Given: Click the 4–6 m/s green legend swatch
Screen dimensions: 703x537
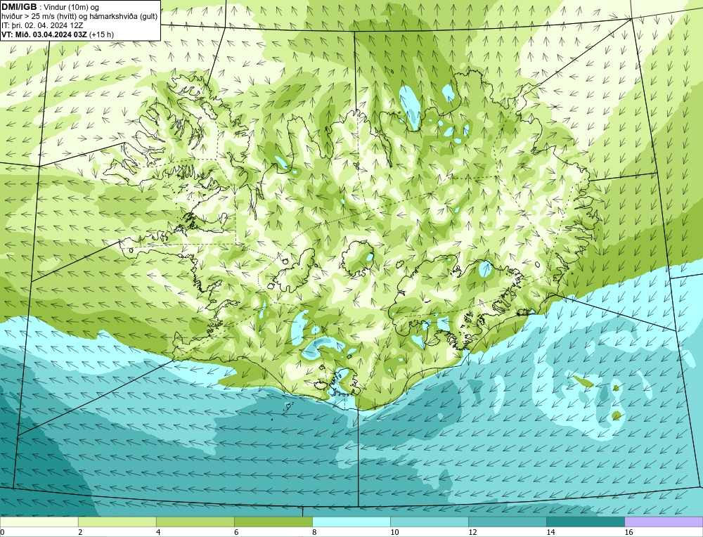Looking at the screenshot, I should click(195, 522).
